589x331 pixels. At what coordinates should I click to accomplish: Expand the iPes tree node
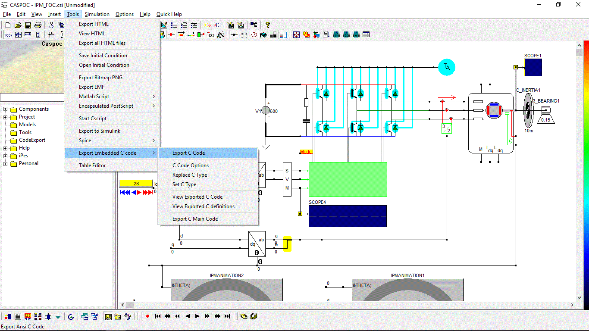coord(6,156)
